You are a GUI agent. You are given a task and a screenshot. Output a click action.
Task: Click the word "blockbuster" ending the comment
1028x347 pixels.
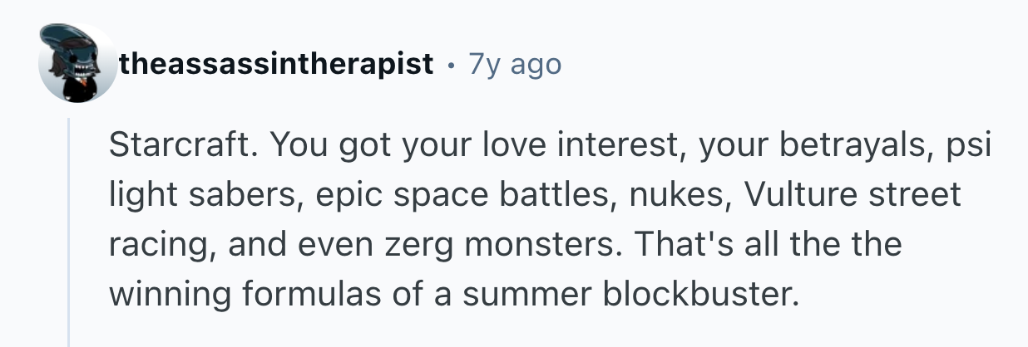tap(700, 295)
